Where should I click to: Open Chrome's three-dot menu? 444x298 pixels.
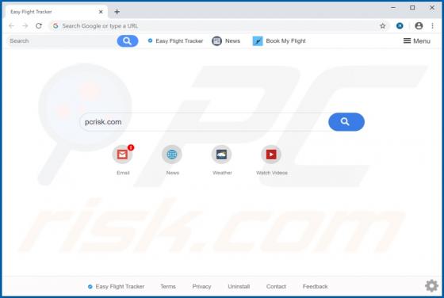[x=432, y=26]
